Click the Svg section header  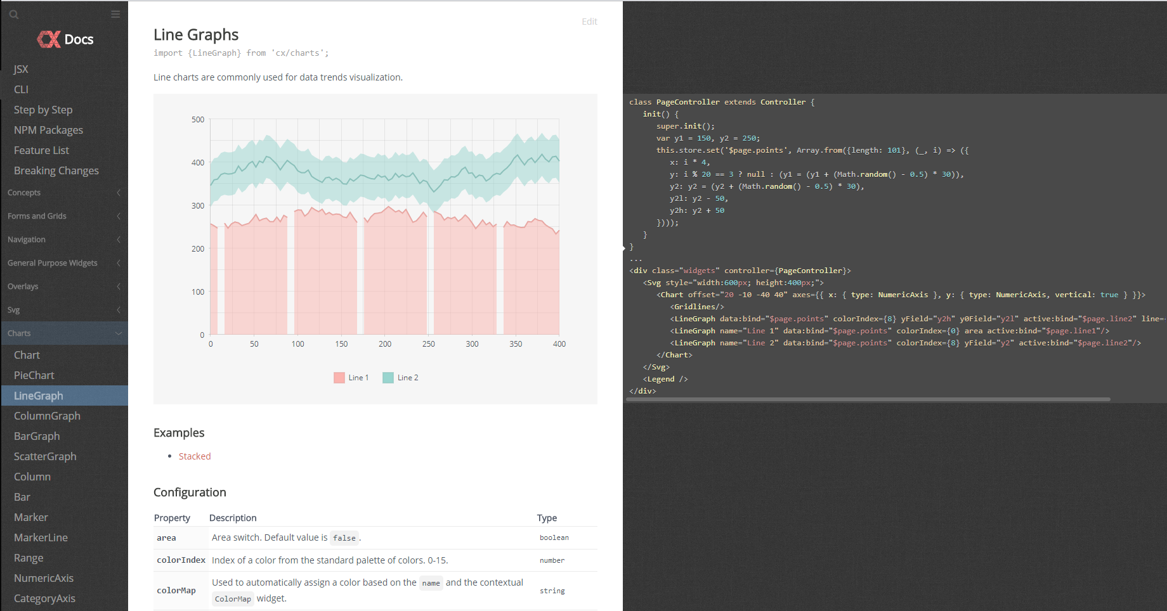(x=64, y=310)
